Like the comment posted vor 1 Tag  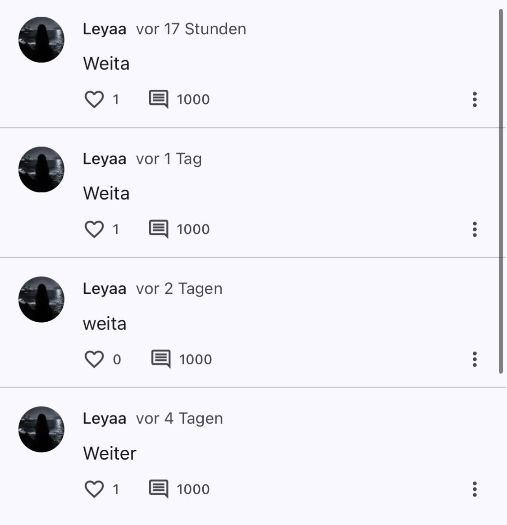pos(94,229)
